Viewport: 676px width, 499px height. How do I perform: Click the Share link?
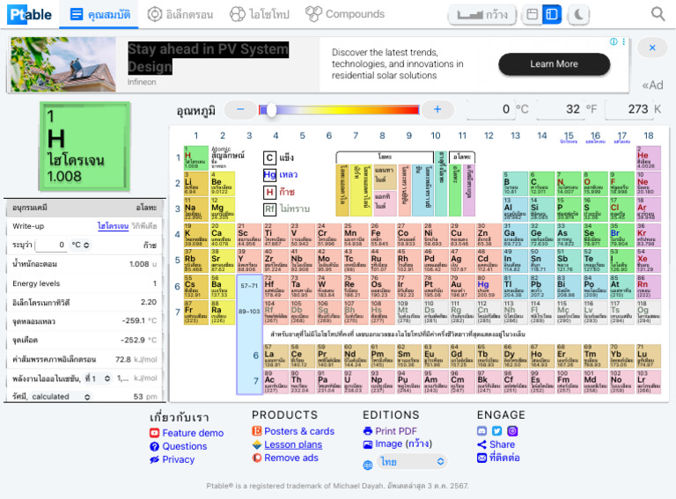click(x=496, y=444)
